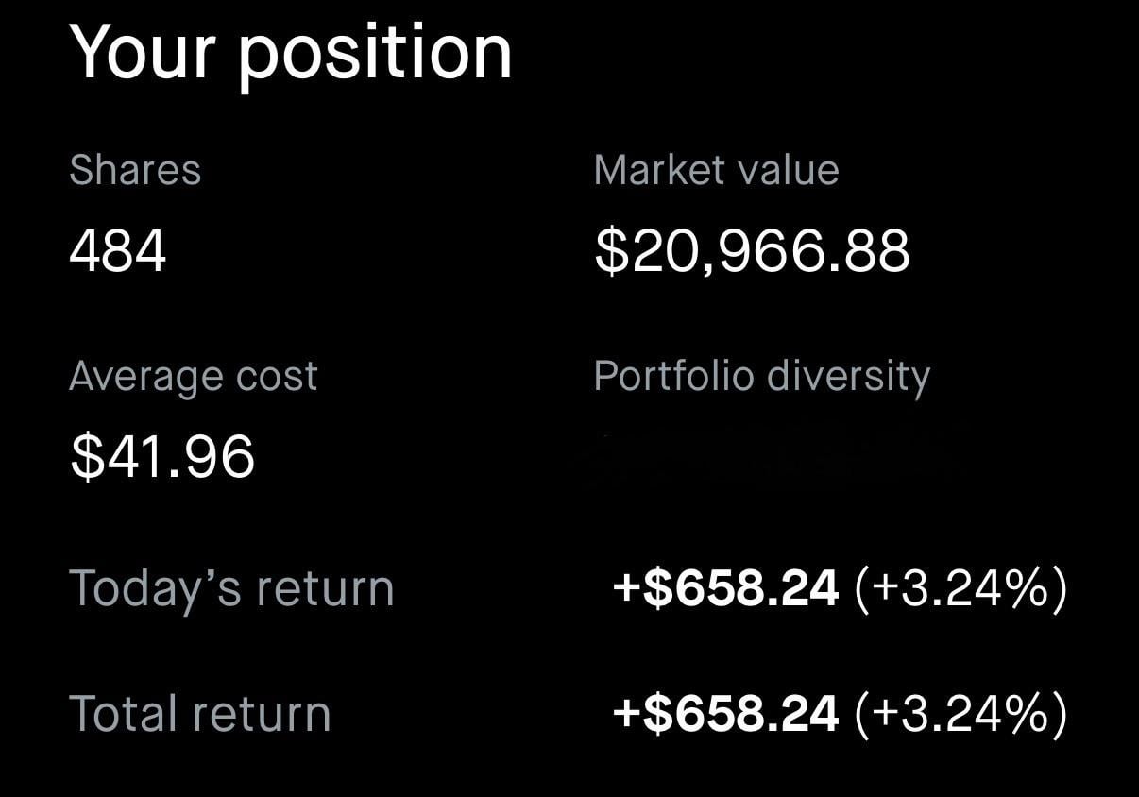
Task: Click today's return percentage (+3.24%)
Action: [960, 588]
